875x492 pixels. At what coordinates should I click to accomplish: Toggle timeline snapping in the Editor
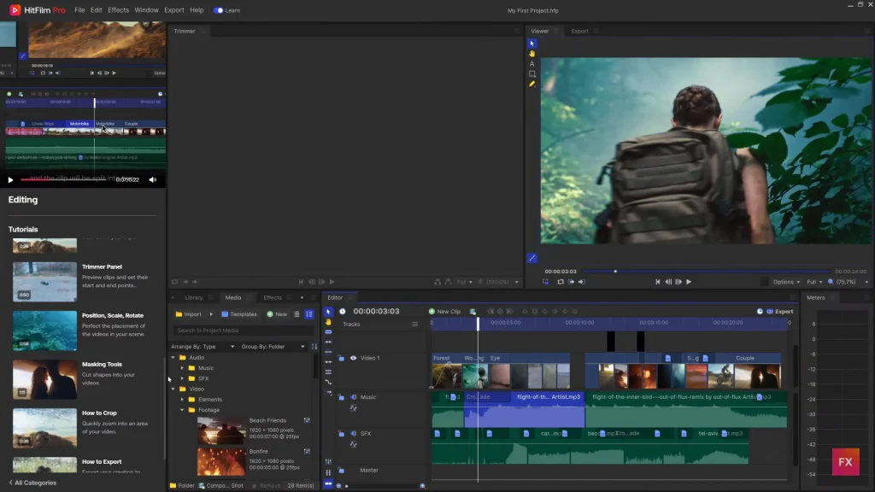click(x=328, y=483)
